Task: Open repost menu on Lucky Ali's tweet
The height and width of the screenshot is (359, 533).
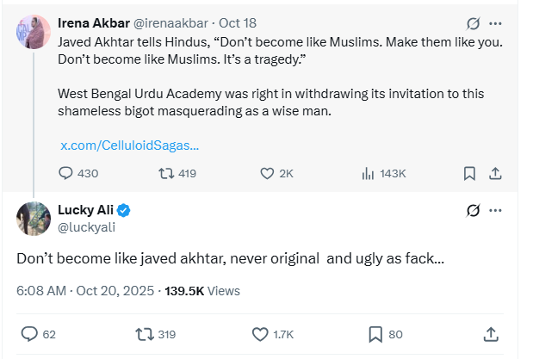Action: tap(145, 333)
